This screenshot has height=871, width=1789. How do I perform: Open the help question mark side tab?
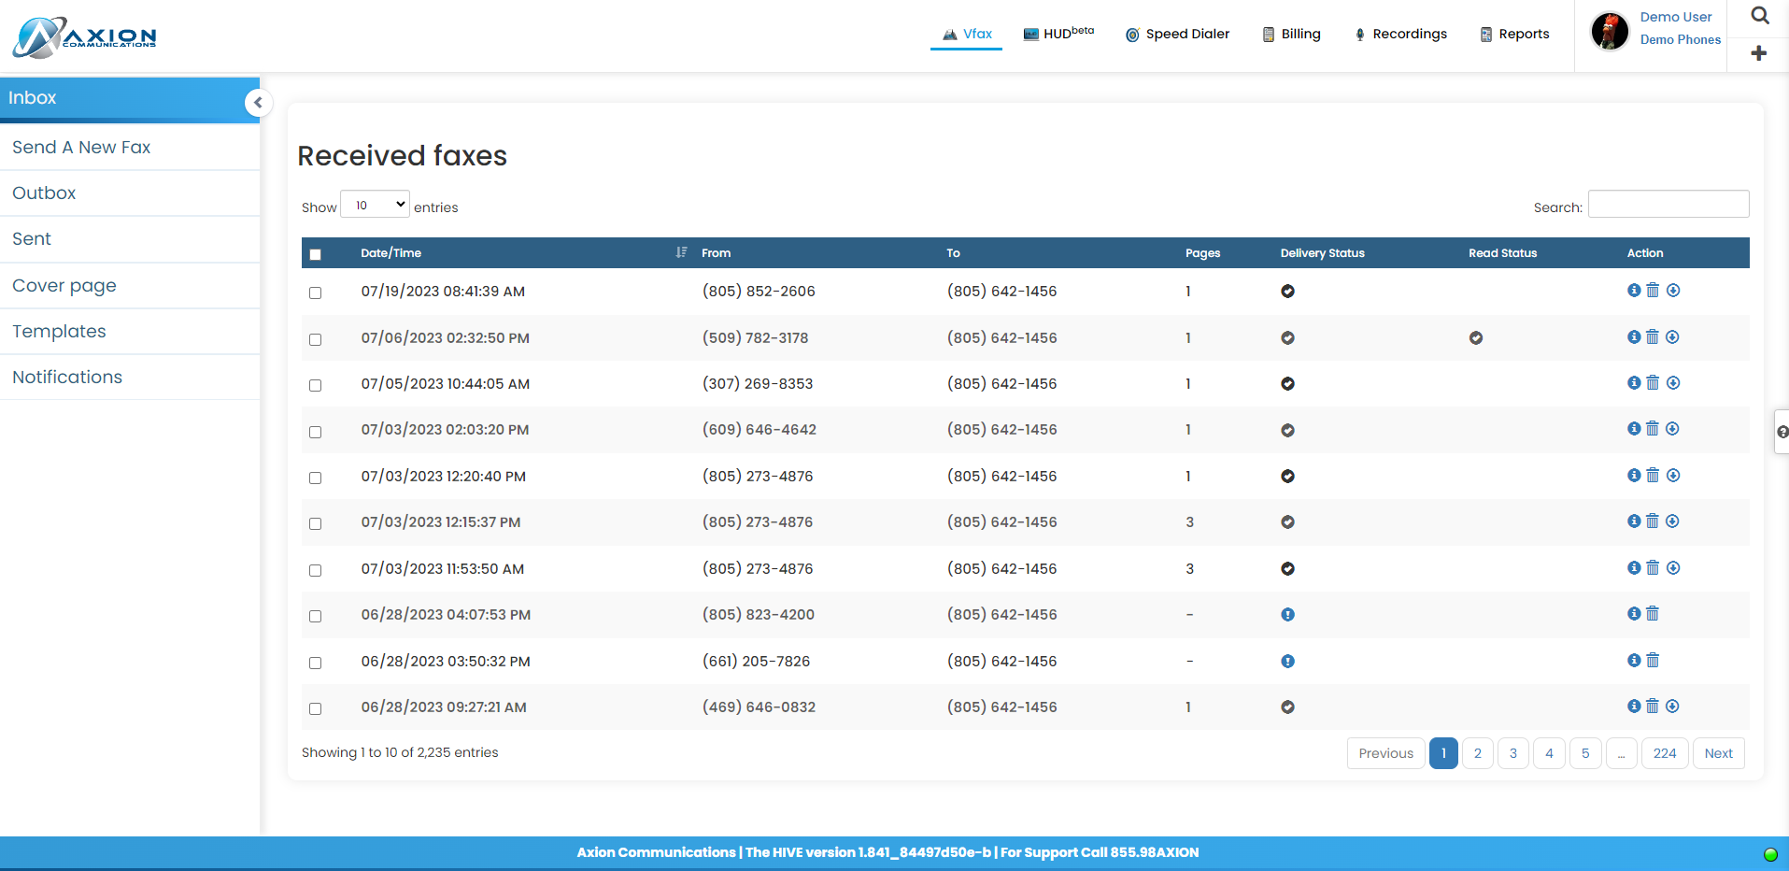pos(1782,432)
